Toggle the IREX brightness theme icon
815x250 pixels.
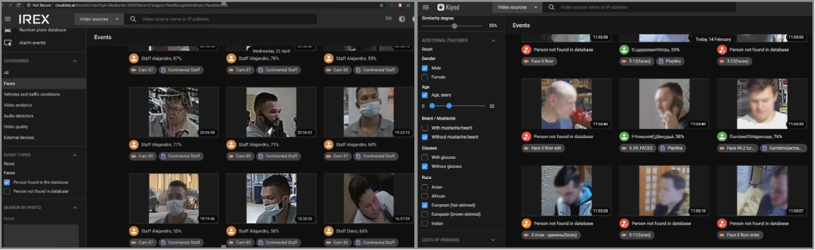coord(402,19)
